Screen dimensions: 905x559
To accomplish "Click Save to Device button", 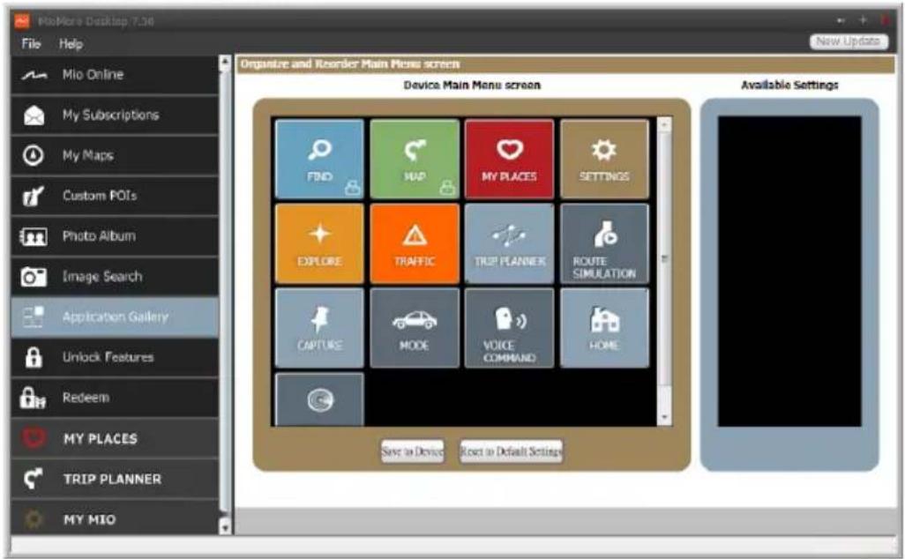I will point(412,451).
